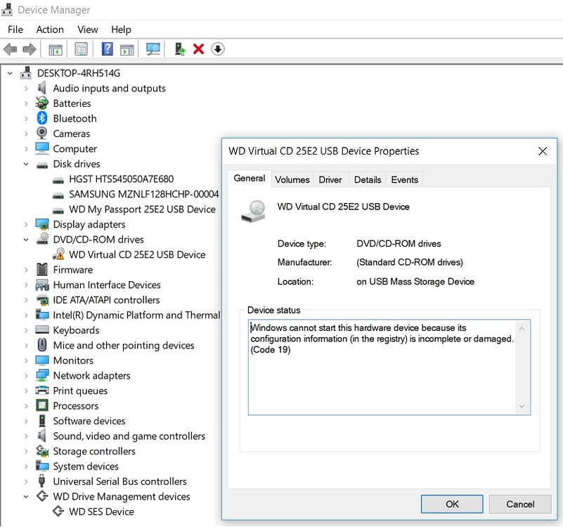
Task: Click the Show/Hide Console Tree icon
Action: 55,48
